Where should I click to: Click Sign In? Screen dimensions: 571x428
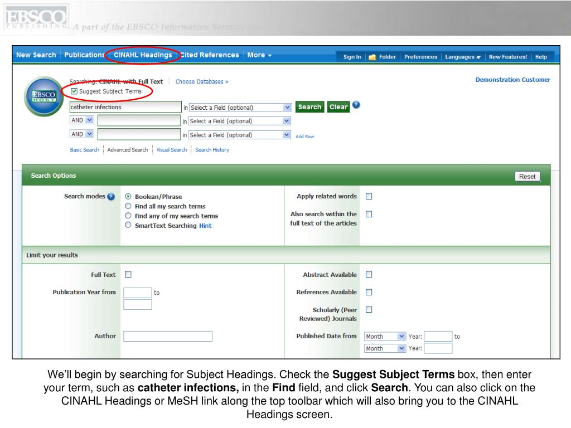click(x=352, y=57)
